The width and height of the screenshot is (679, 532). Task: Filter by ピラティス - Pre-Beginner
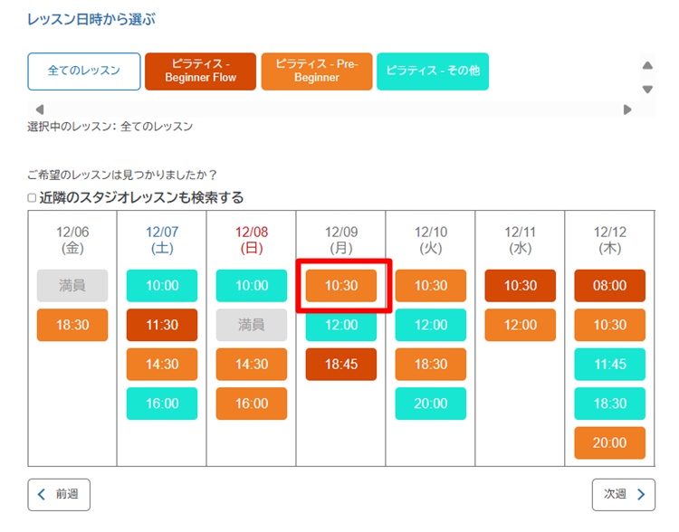[317, 71]
